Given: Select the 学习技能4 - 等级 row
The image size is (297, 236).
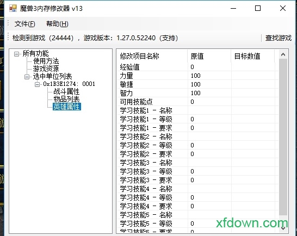Looking at the screenshot, I should click(x=198, y=197).
